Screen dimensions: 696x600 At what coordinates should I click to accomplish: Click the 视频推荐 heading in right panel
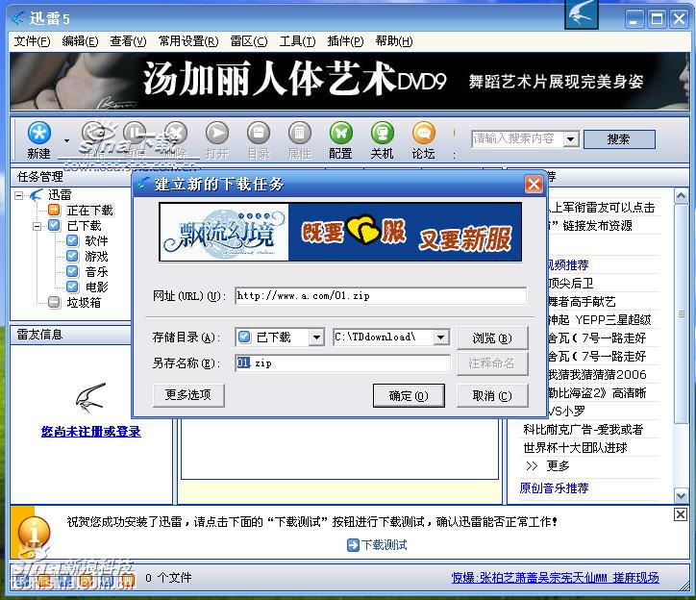click(x=568, y=265)
